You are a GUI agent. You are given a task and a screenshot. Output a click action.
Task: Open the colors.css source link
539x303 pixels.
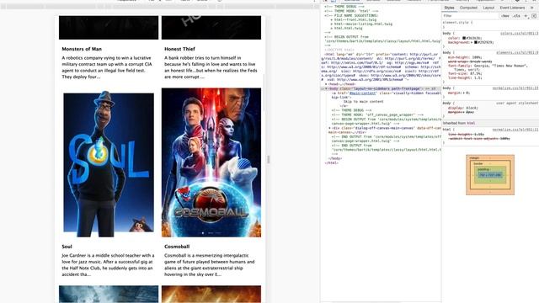tap(519, 34)
